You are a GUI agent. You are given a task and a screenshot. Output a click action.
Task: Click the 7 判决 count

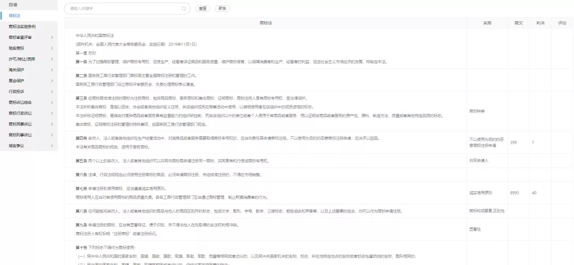(533, 143)
